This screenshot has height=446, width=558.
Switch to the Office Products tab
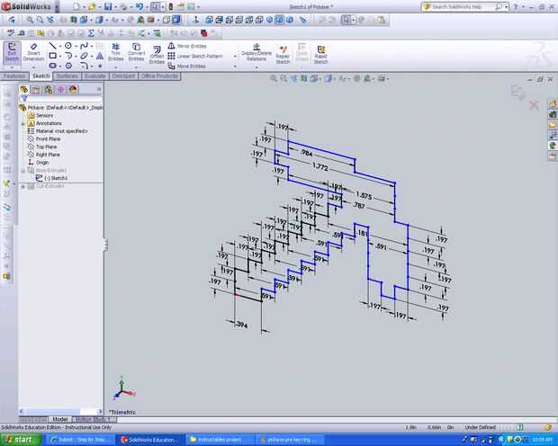[x=159, y=76]
